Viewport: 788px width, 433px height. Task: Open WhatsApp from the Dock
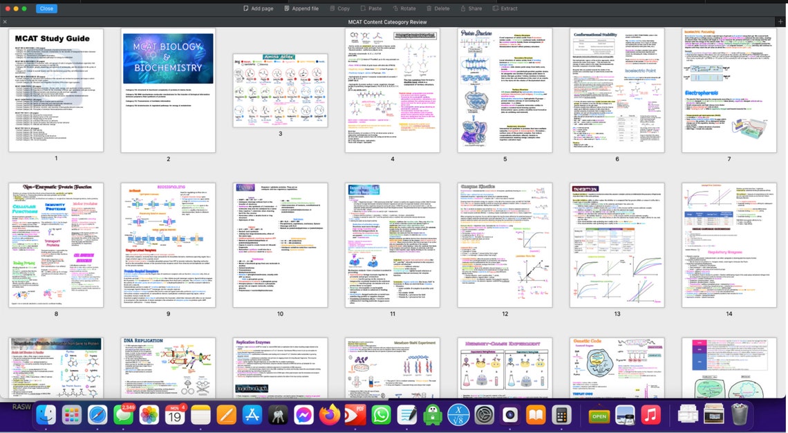click(381, 416)
